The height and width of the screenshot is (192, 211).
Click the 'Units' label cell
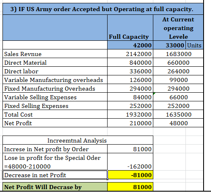click(x=195, y=45)
